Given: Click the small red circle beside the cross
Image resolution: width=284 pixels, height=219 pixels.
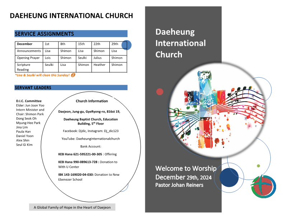Looking at the screenshot, I should click(x=160, y=92).
